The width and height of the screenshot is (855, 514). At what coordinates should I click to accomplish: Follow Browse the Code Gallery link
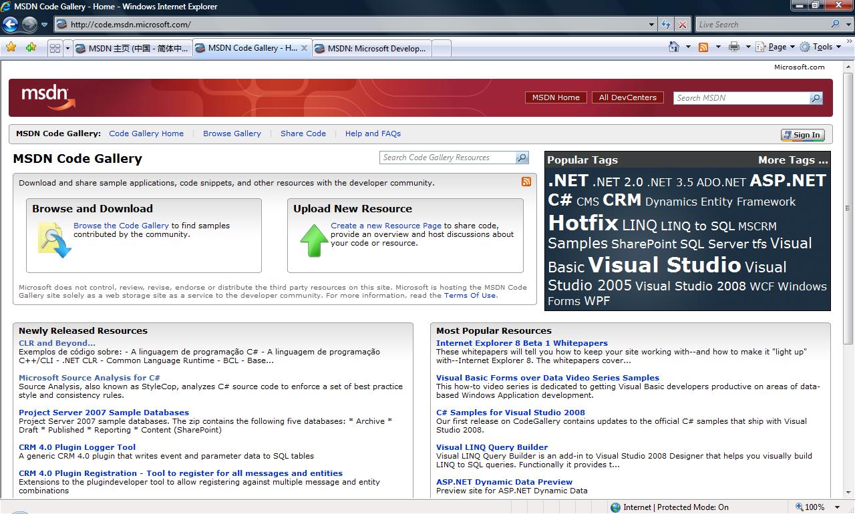(x=121, y=226)
